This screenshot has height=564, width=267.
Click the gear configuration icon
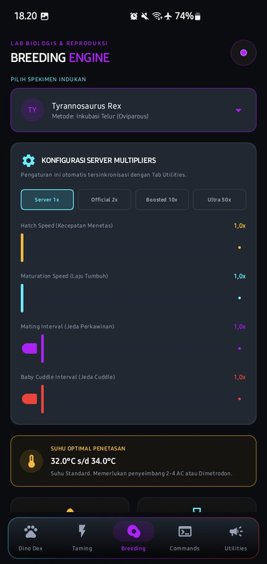point(28,161)
